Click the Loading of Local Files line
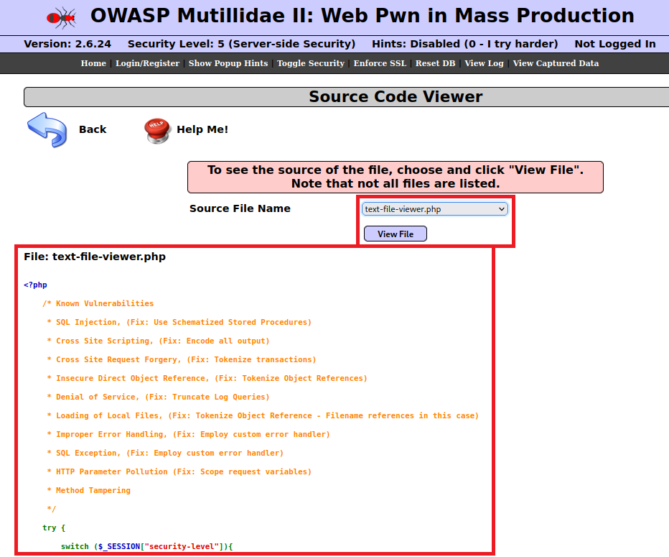The height and width of the screenshot is (557, 669). (x=263, y=416)
